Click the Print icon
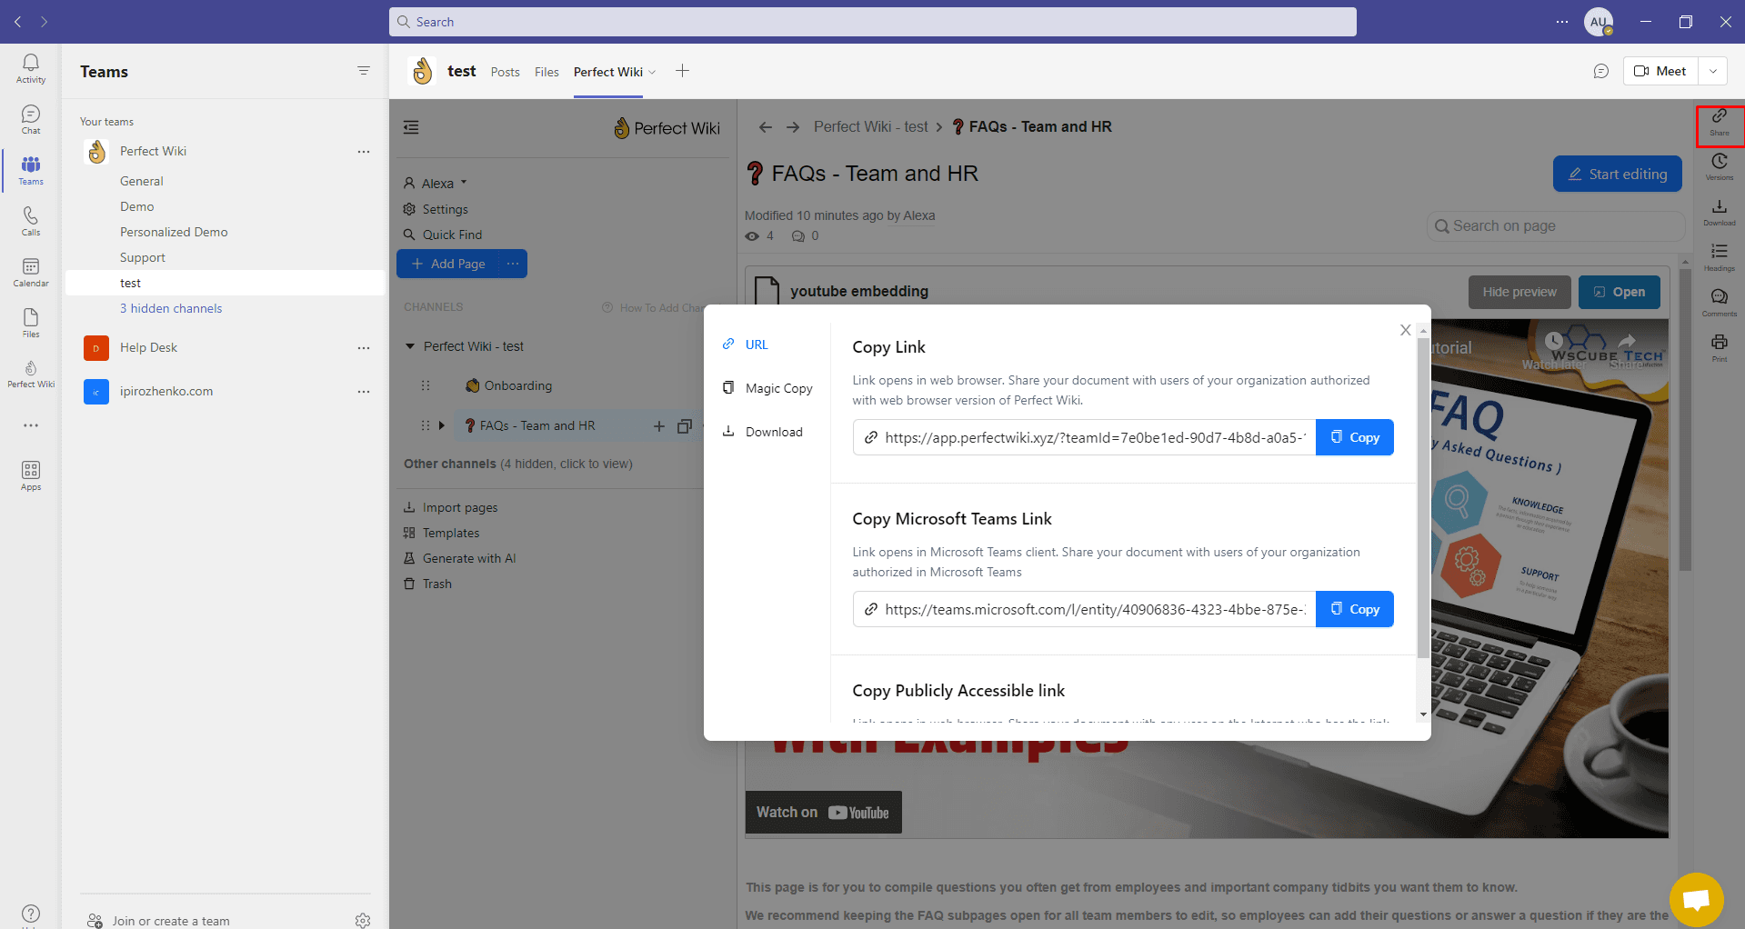The image size is (1745, 929). click(x=1720, y=348)
